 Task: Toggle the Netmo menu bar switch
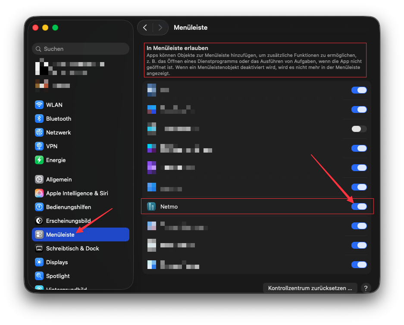(359, 206)
